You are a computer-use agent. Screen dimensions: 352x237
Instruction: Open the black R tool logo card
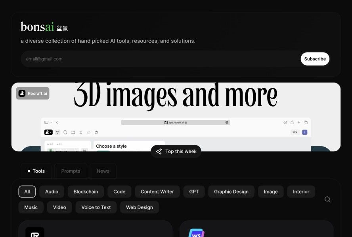point(35,232)
